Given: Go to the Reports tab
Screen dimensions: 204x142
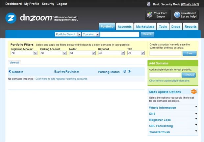Looking at the screenshot, I should [x=191, y=27].
